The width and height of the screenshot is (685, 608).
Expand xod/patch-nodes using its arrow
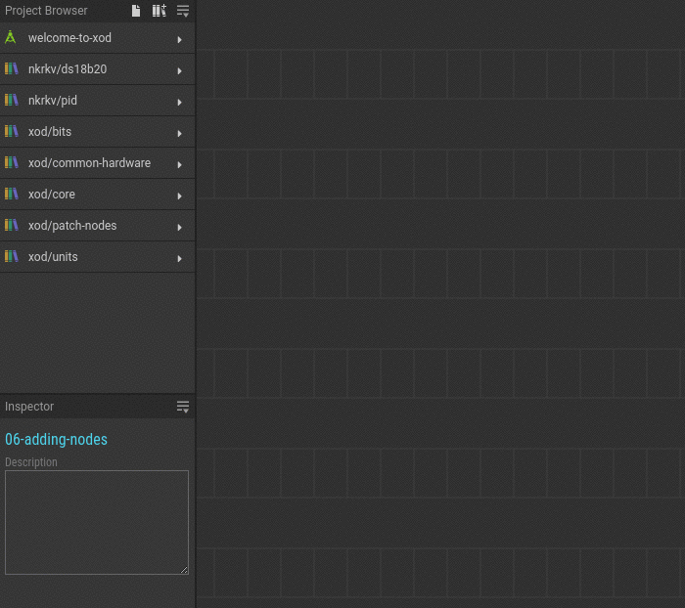click(180, 227)
